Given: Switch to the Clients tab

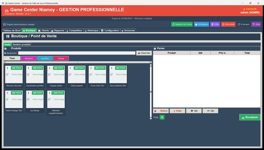Looking at the screenshot, I should (43, 31).
